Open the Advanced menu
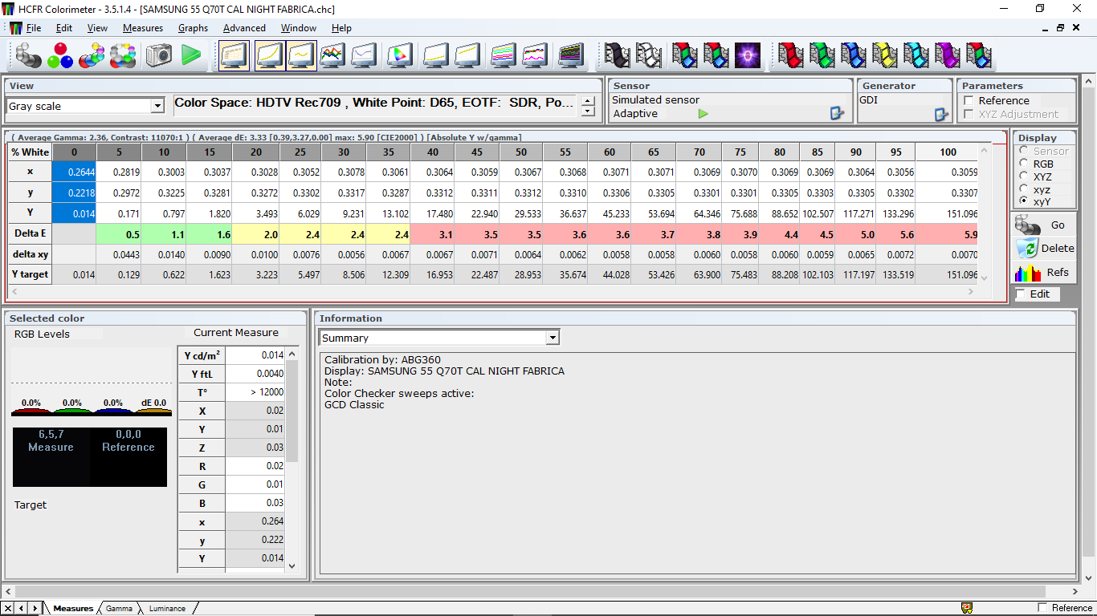 point(244,27)
